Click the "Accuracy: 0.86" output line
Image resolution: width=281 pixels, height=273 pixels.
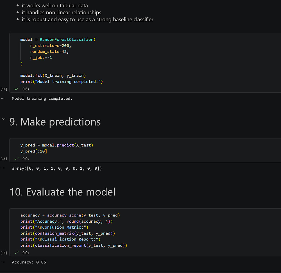29,262
